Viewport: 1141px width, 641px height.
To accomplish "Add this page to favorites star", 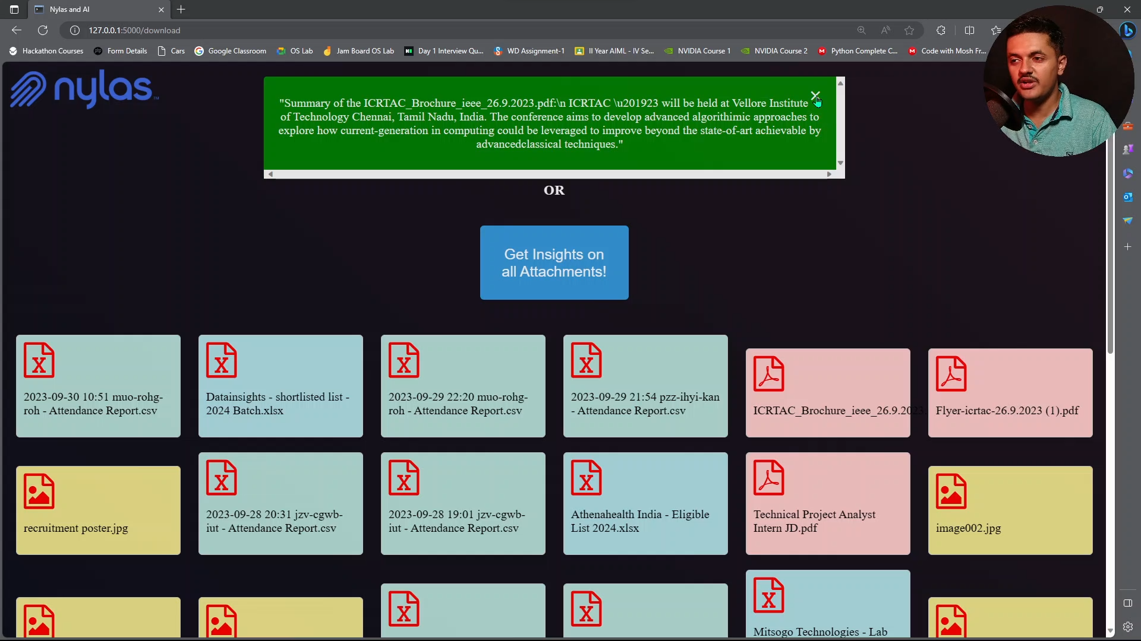I will point(909,30).
